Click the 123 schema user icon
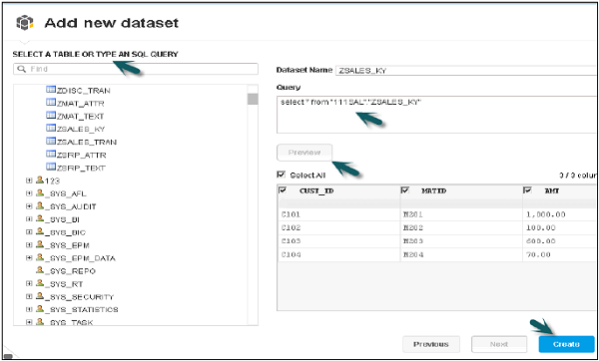This screenshot has width=599, height=361. pos(40,180)
